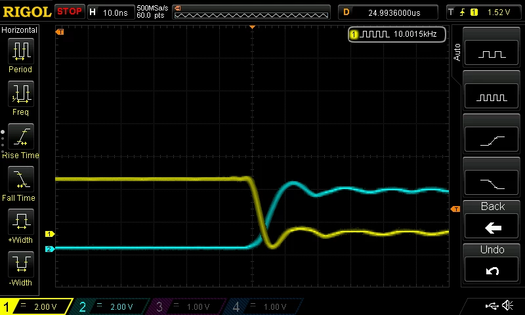Select the Freq measurement icon
This screenshot has height=315, width=525.
(x=21, y=94)
